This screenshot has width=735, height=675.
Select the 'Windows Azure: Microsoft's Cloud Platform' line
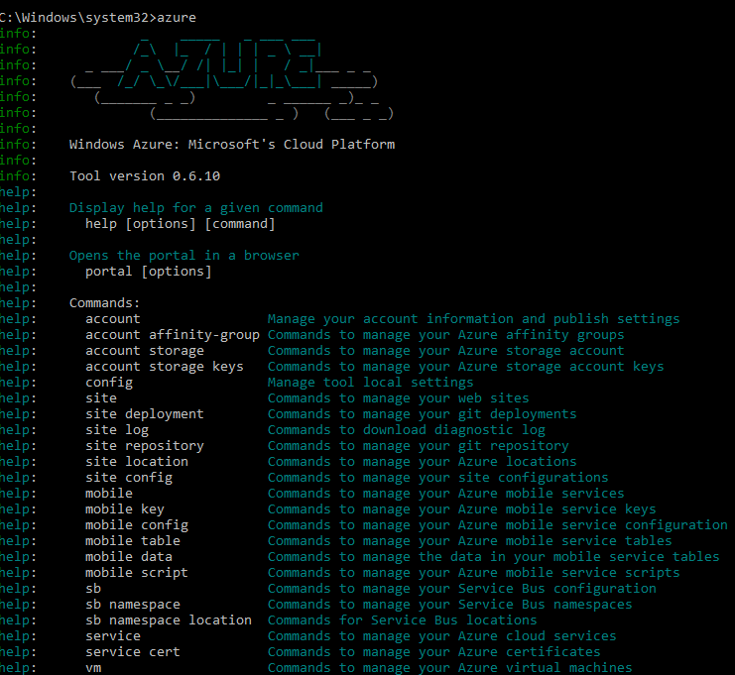(x=232, y=145)
